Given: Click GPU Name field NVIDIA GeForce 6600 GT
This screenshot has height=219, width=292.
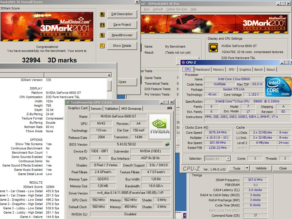Looking at the screenshot, I should (118, 116).
